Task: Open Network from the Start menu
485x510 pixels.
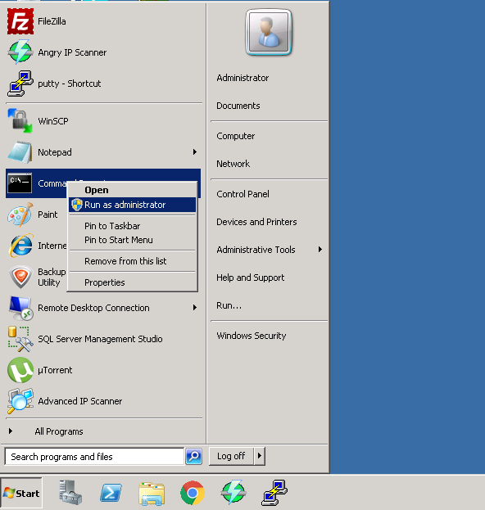Action: pyautogui.click(x=233, y=164)
